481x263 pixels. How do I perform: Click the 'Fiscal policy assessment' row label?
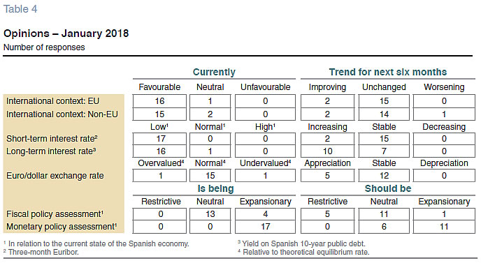pos(55,214)
